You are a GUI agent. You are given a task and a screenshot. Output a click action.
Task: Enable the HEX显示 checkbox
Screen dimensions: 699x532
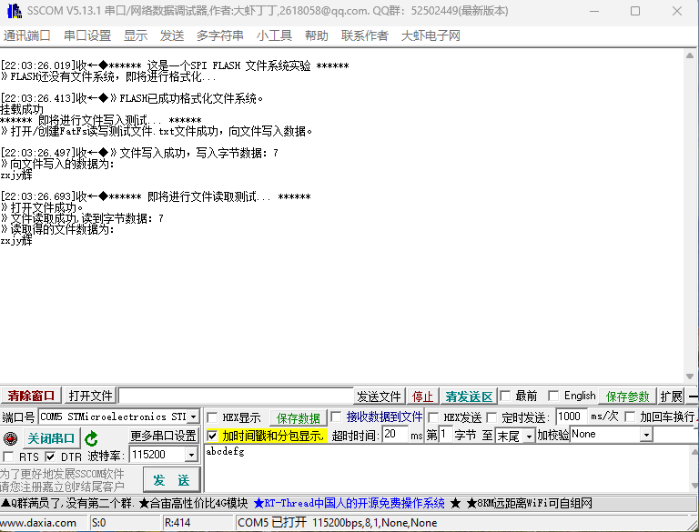212,417
